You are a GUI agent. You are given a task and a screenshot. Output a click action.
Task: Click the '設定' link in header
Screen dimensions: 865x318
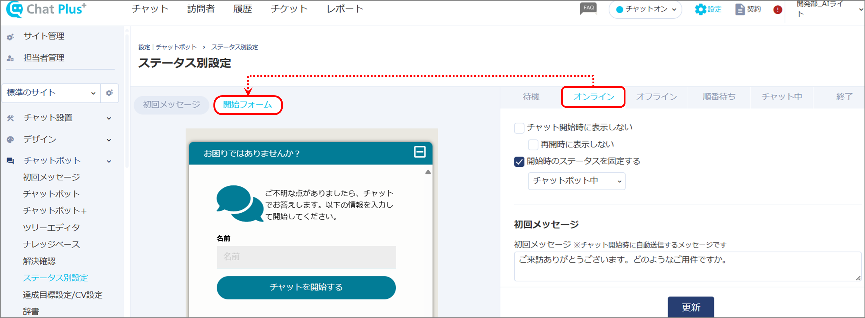(715, 9)
